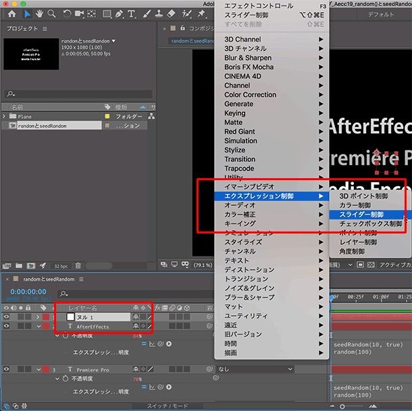The height and width of the screenshot is (411, 412).
Task: Hide the Premiere Pro text layer
Action: pyautogui.click(x=6, y=369)
